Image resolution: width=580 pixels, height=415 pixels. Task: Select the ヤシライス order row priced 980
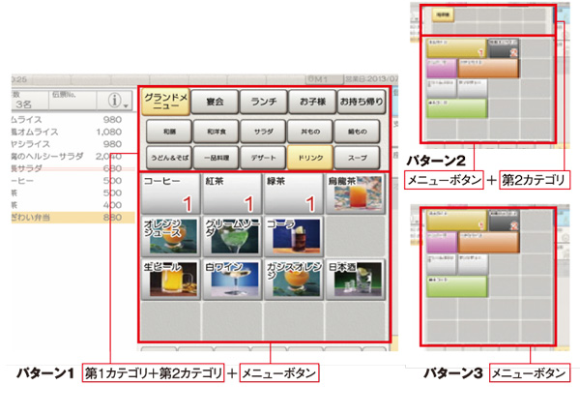pyautogui.click(x=72, y=144)
